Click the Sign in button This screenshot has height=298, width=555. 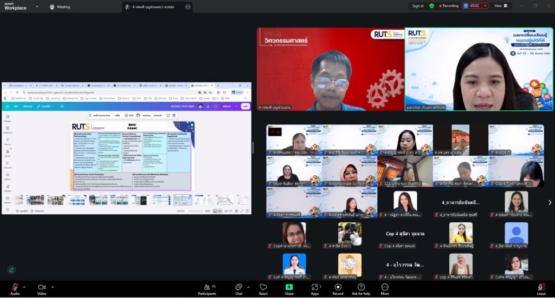pyautogui.click(x=418, y=5)
